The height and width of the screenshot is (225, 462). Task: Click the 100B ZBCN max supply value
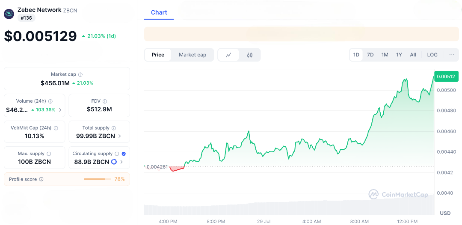[x=35, y=162]
